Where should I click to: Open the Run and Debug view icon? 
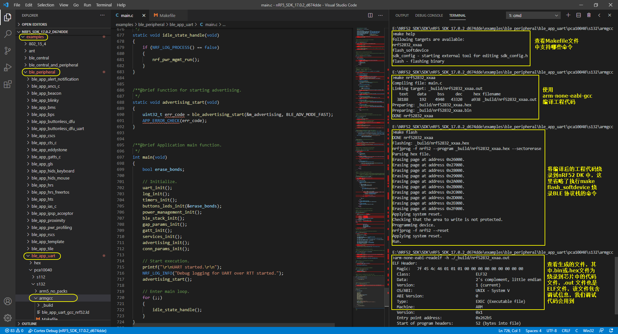(8, 67)
